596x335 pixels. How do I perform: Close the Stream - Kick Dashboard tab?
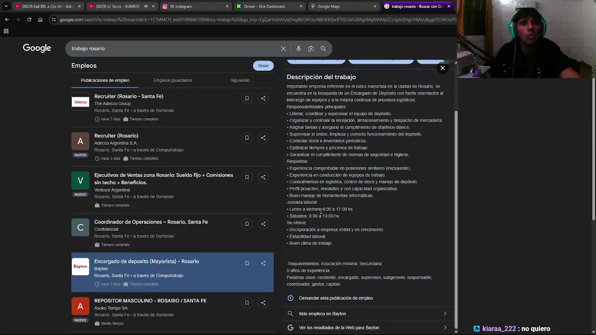(x=301, y=7)
